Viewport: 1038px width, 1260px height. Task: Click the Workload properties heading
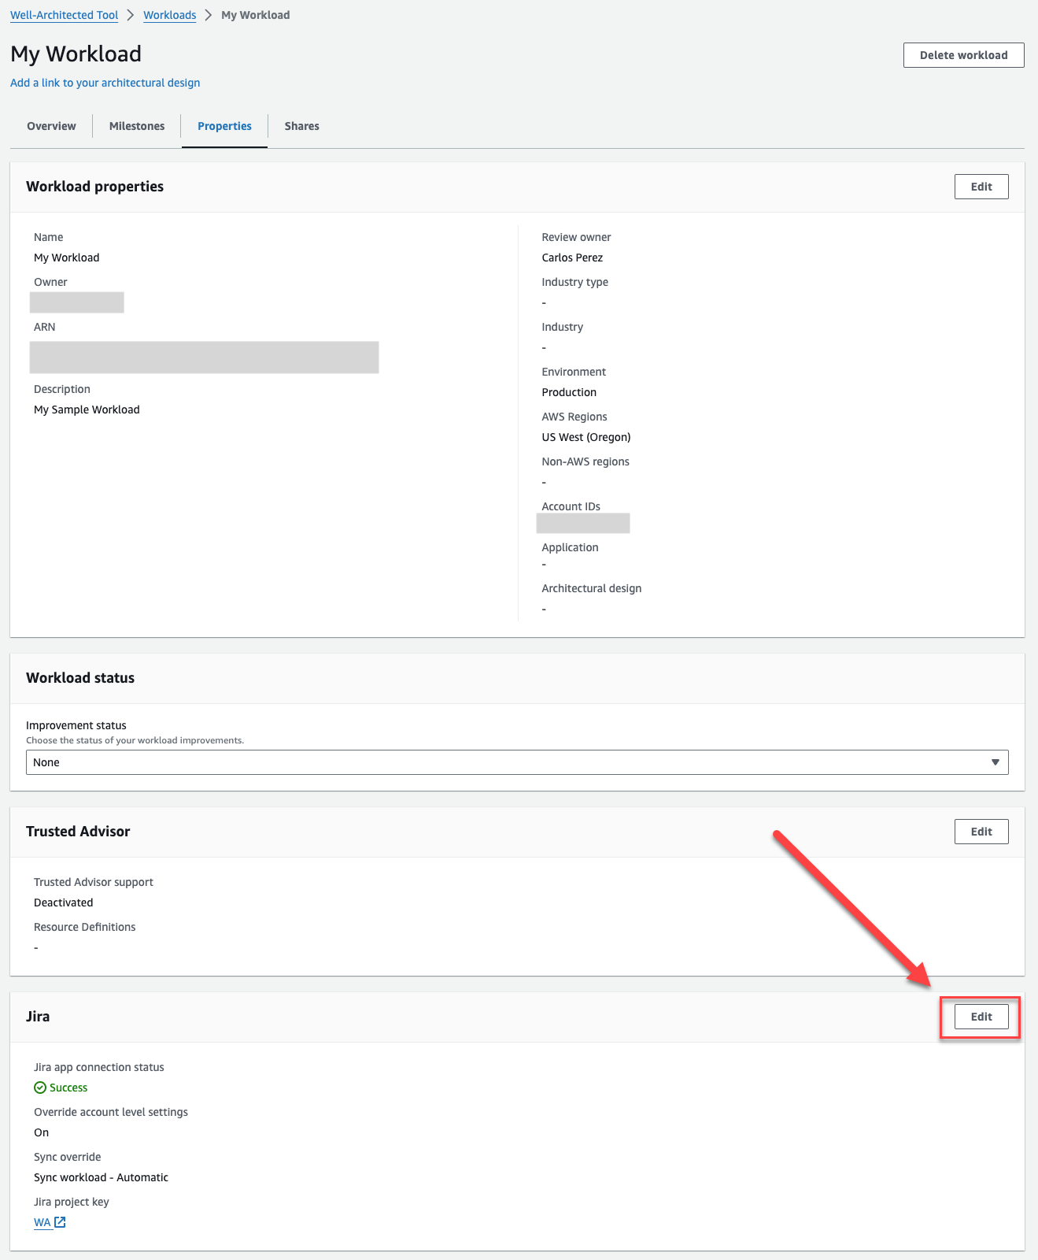(95, 187)
